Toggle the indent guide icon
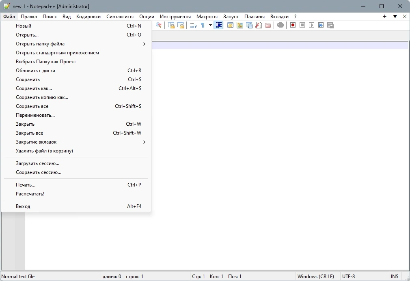Viewport: 410px width, 281px height. pos(218,25)
